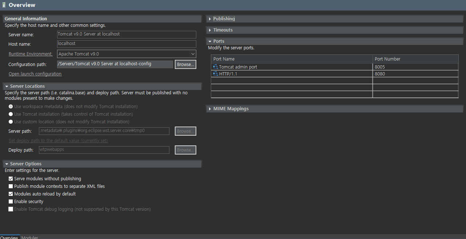
Task: Click the HTTP/1.1 port name
Action: point(228,74)
